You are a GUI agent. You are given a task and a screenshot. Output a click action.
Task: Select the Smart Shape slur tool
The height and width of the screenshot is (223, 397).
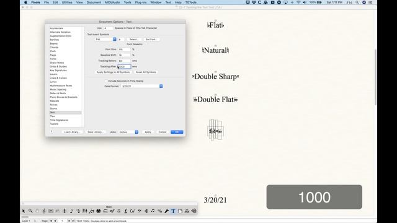click(x=105, y=211)
